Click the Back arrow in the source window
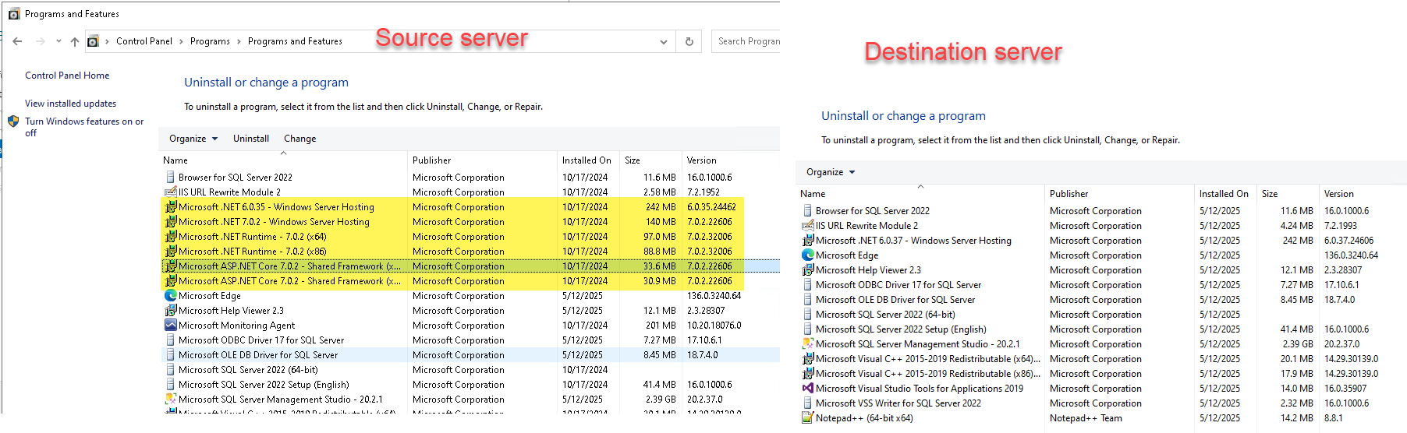Viewport: 1407px width, 433px height. click(17, 41)
